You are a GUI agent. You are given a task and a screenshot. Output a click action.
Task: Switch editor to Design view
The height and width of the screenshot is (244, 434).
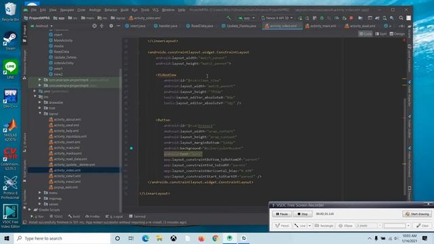(x=397, y=34)
